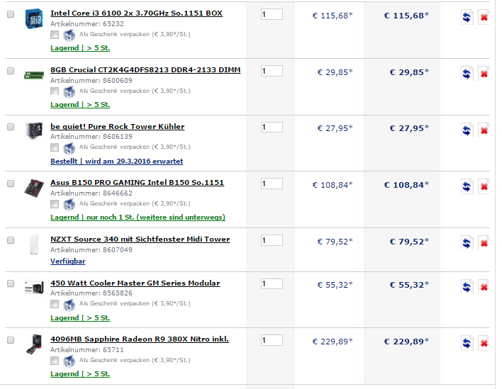Click quantity field for Asus B150 PRO GAMING
Screen dimensions: 502x389
[272, 184]
